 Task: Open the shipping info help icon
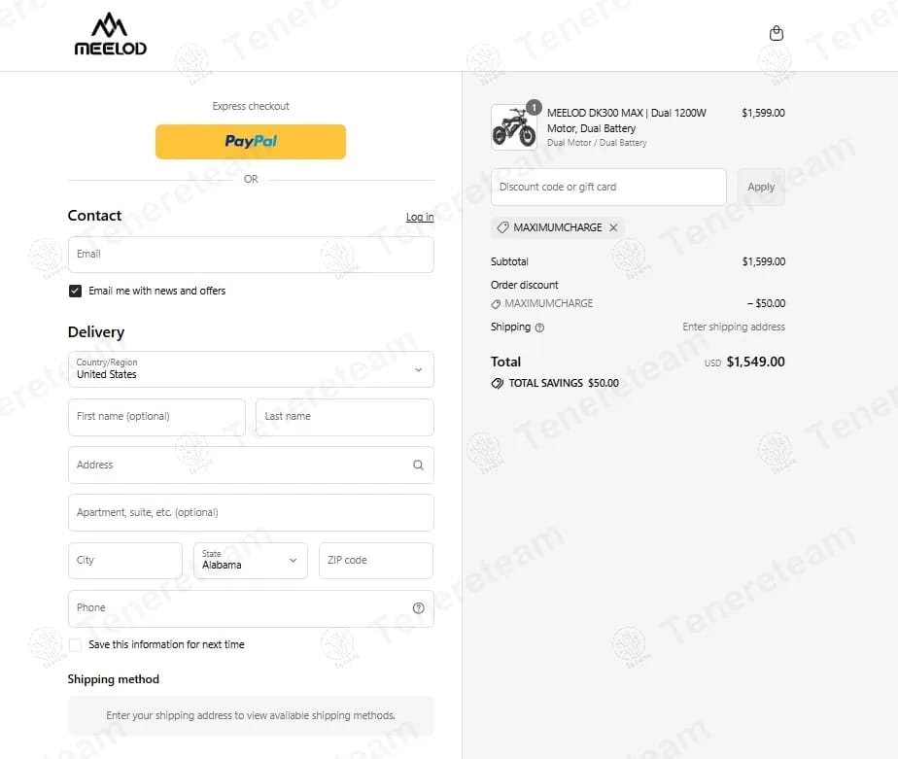[x=539, y=328]
